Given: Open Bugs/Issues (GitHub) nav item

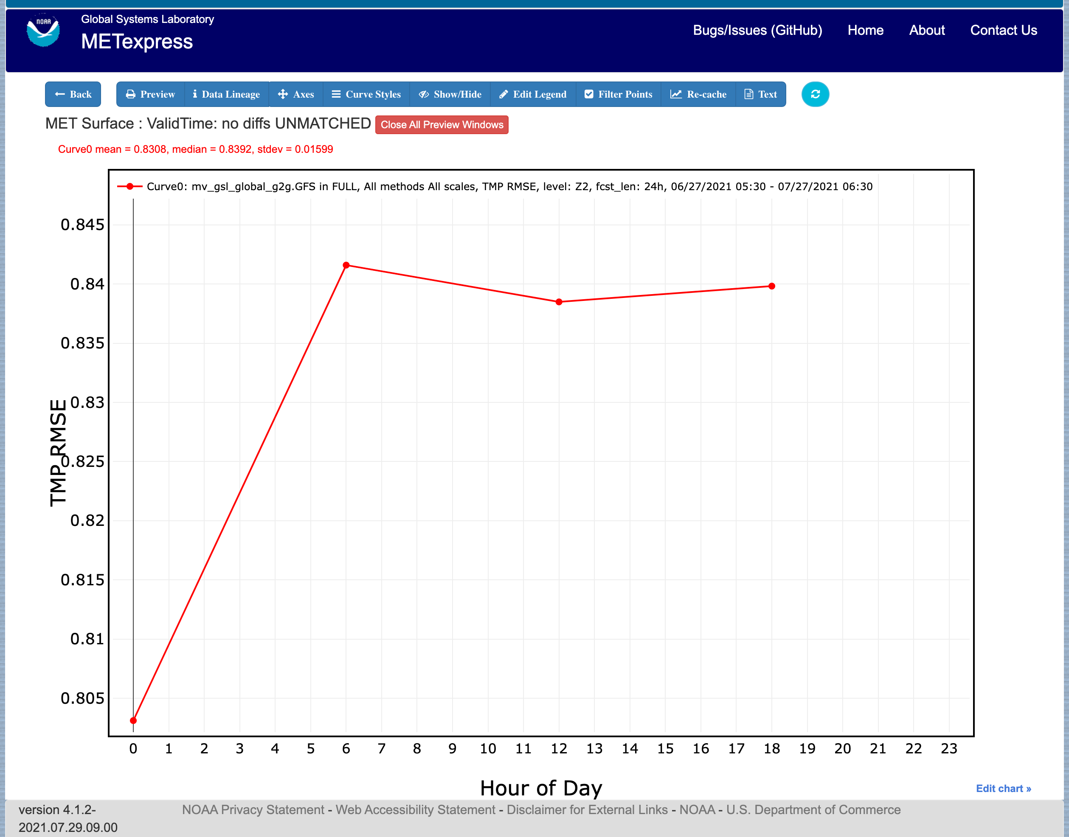Looking at the screenshot, I should pyautogui.click(x=757, y=31).
